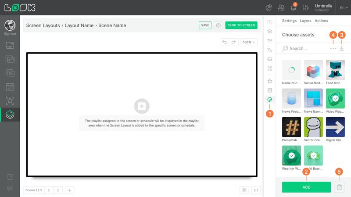Select the playlist area tool in the tool strip
The height and width of the screenshot is (197, 351).
click(270, 22)
